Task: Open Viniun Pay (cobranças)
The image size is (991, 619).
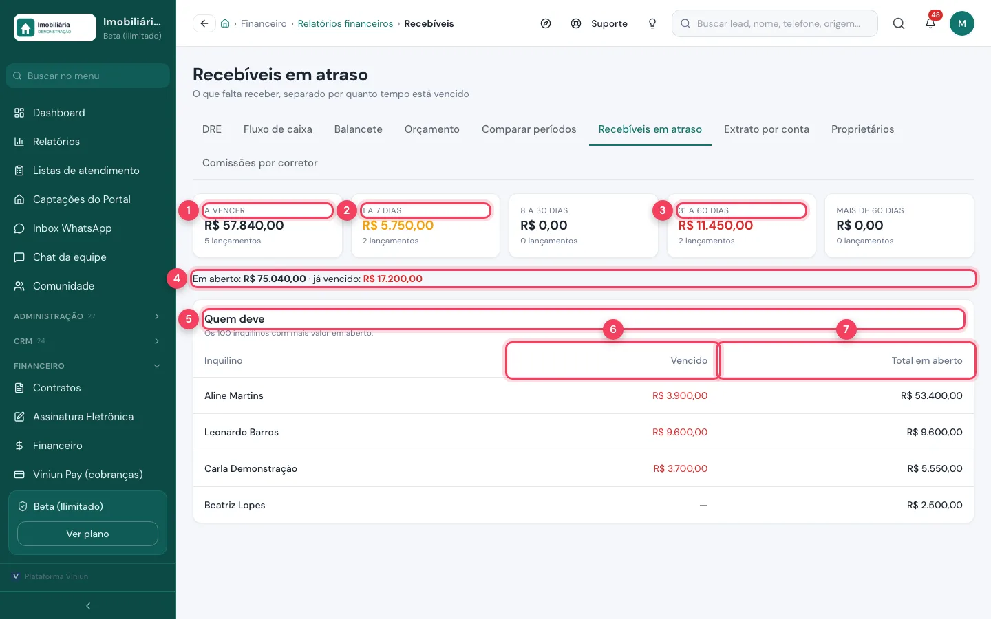Action: click(88, 475)
